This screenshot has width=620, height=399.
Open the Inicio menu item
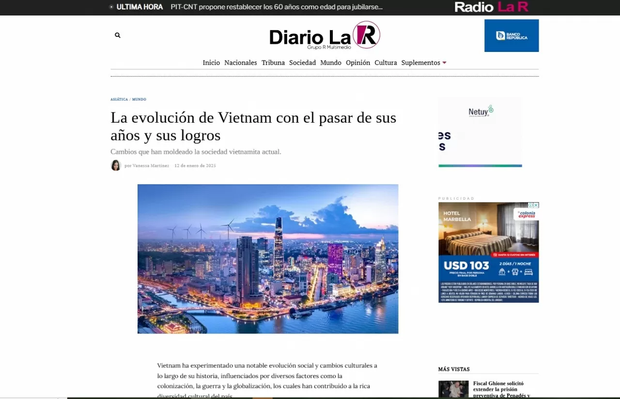[211, 63]
